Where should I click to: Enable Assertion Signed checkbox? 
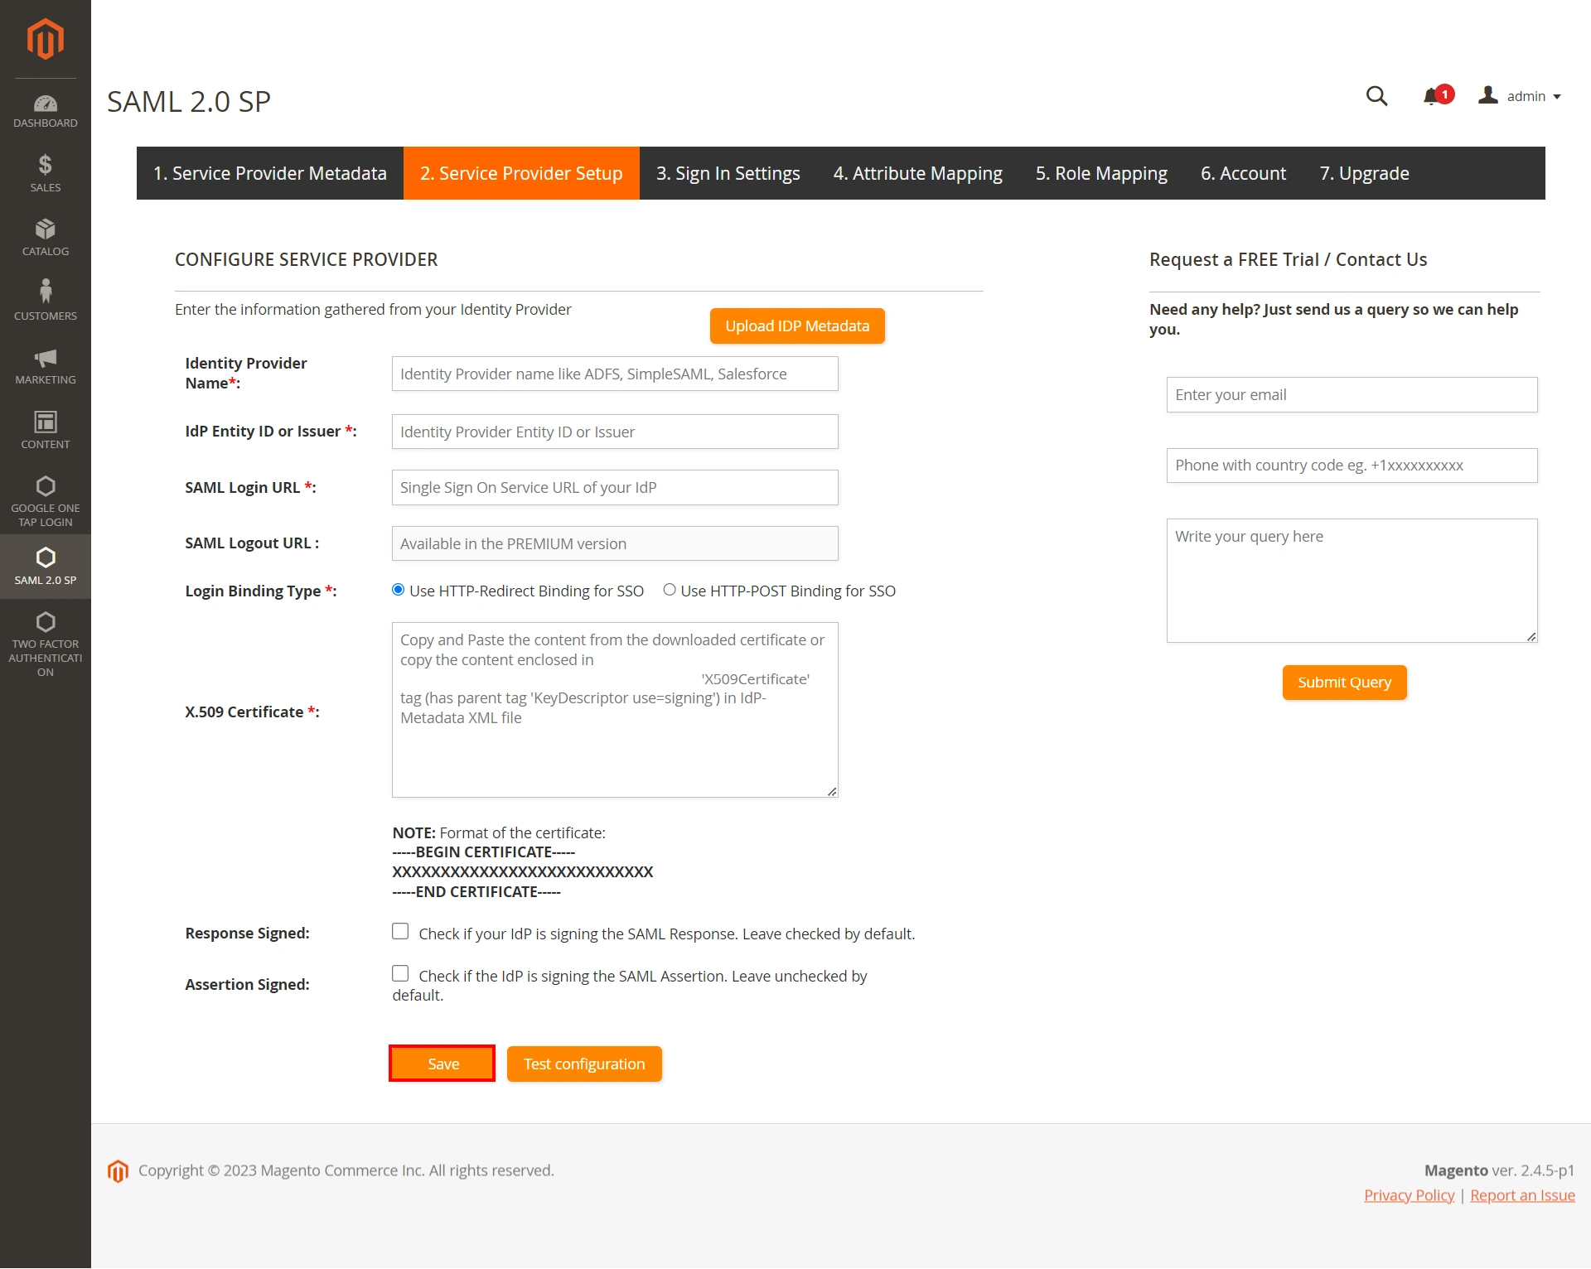(400, 974)
